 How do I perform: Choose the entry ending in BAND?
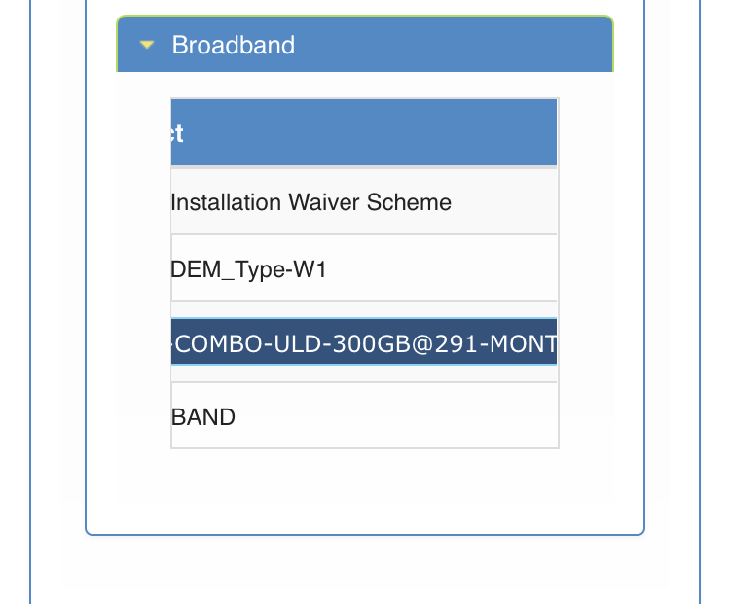(x=204, y=416)
